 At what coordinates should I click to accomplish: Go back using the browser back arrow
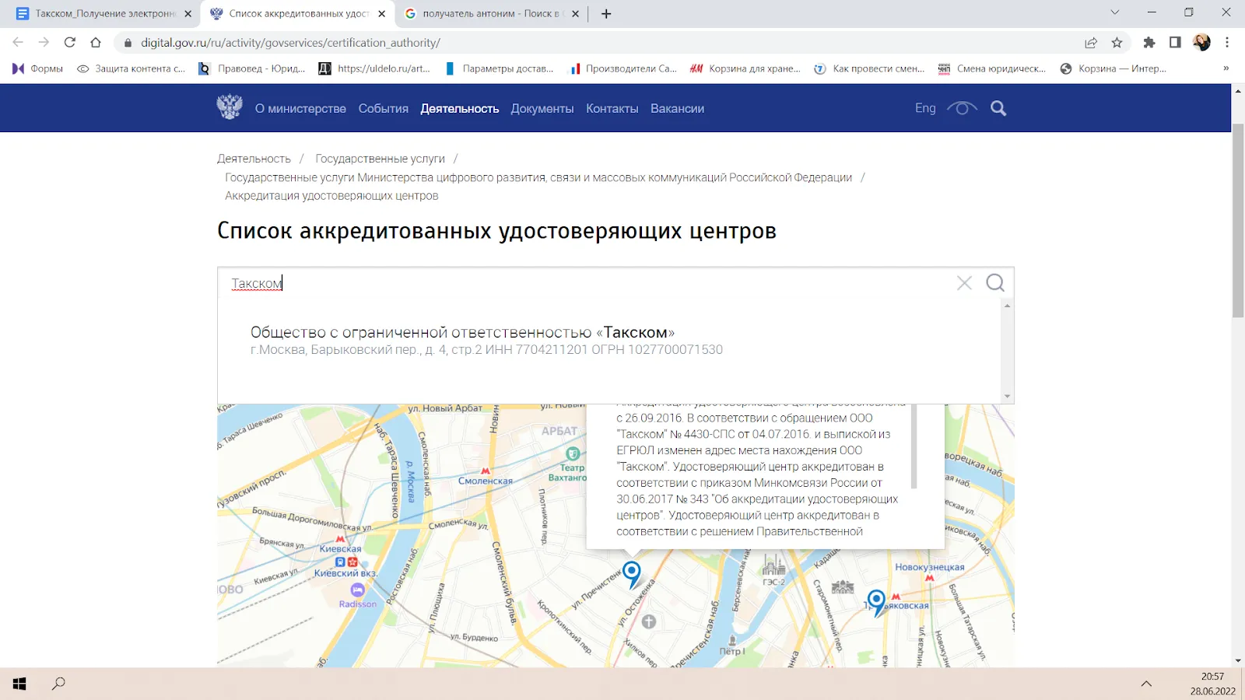(x=18, y=43)
